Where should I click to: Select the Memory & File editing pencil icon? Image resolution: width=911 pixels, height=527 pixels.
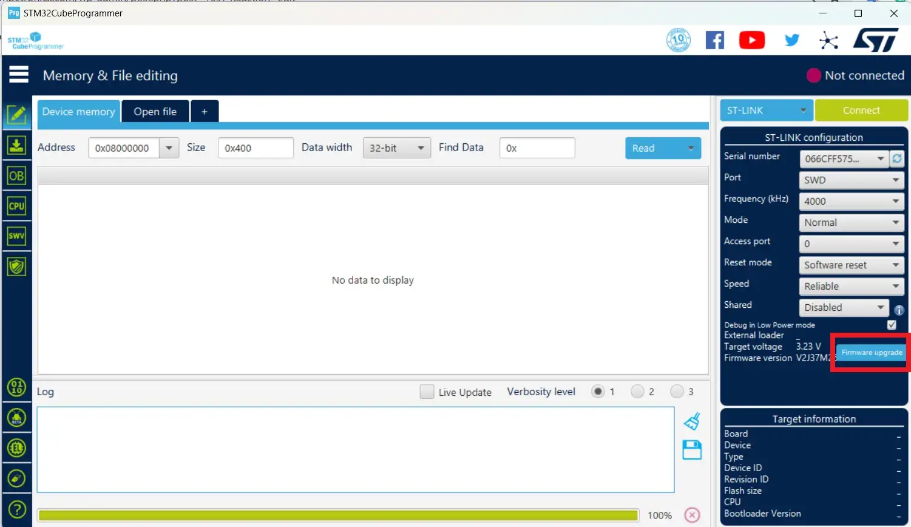point(16,114)
